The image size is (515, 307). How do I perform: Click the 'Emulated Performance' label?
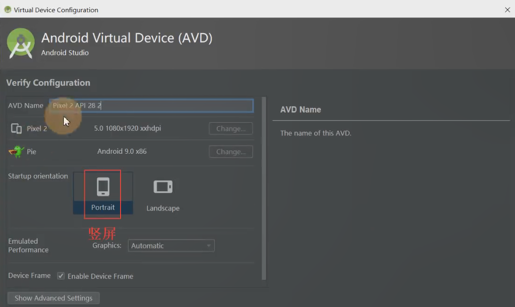(x=28, y=245)
